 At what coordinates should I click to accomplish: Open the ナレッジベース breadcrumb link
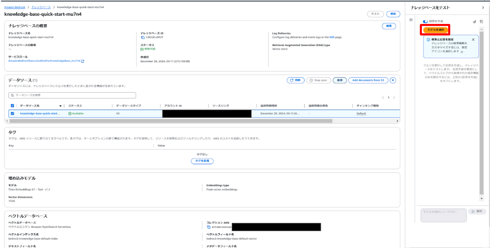(41, 8)
